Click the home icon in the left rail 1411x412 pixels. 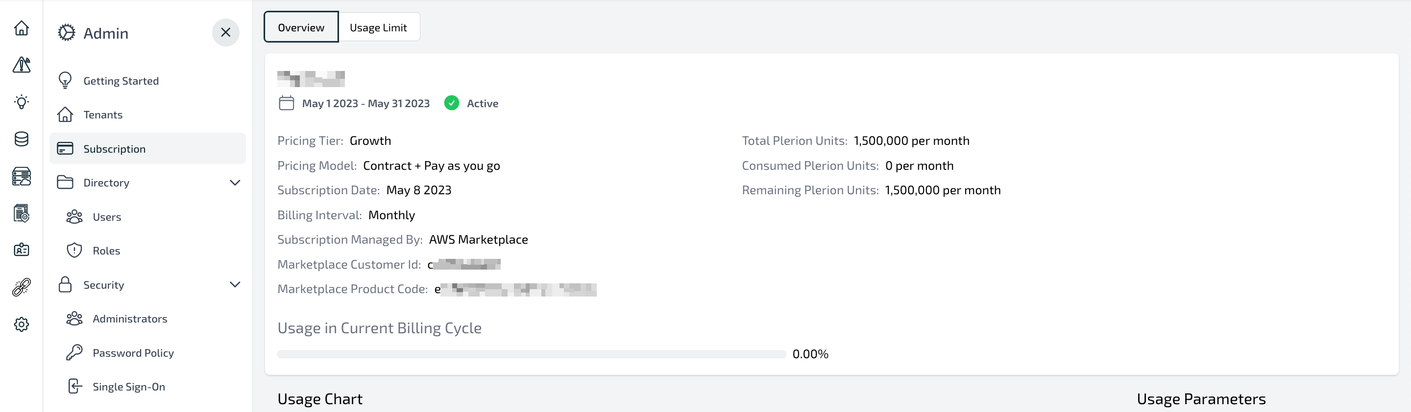(x=22, y=28)
